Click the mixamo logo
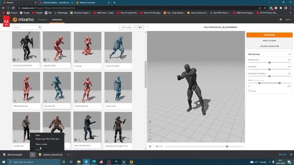Viewport: 294px width, 165px height. (x=23, y=19)
